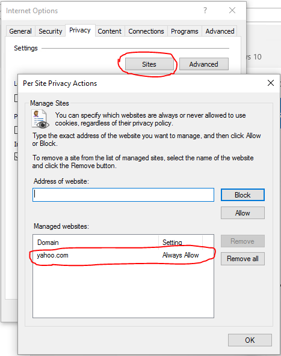Image resolution: width=281 pixels, height=356 pixels.
Task: Select yahoo.com in managed websites list
Action: point(123,255)
